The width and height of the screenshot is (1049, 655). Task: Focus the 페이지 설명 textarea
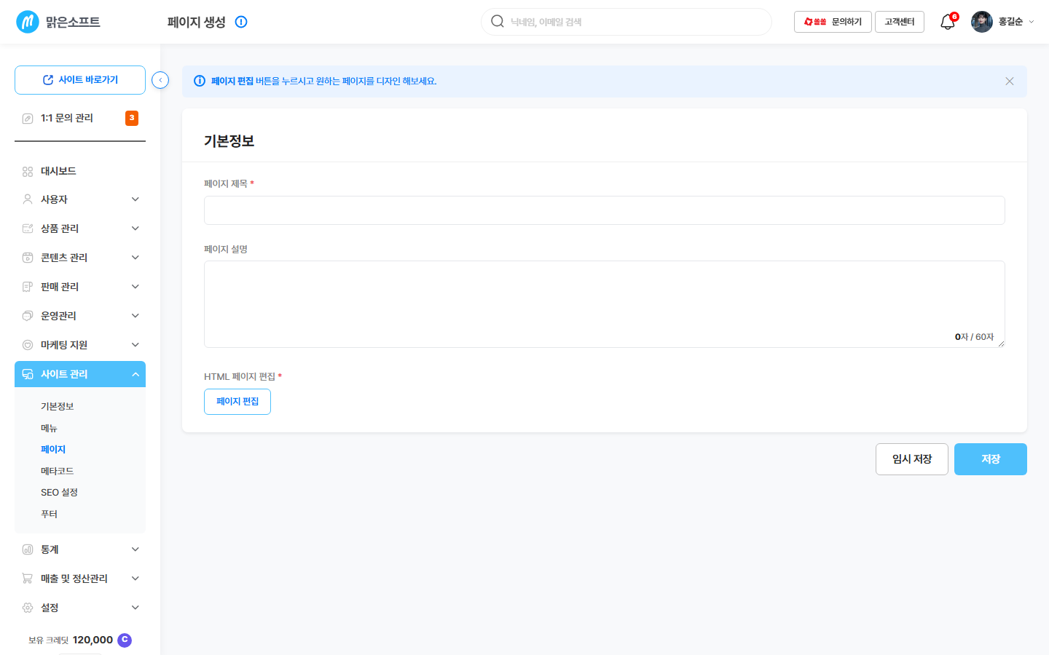point(605,304)
